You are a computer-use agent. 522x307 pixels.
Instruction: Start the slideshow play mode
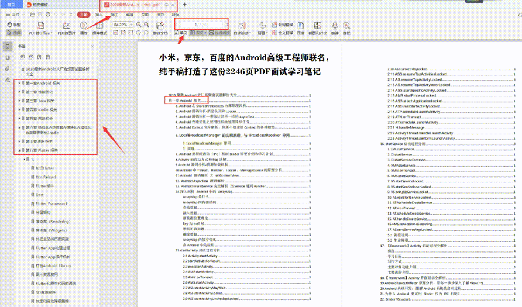tap(84, 28)
